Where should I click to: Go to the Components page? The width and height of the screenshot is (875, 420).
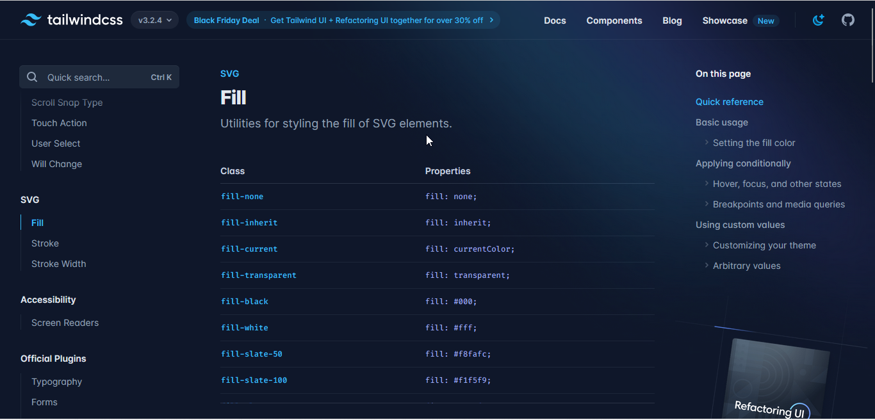click(614, 20)
